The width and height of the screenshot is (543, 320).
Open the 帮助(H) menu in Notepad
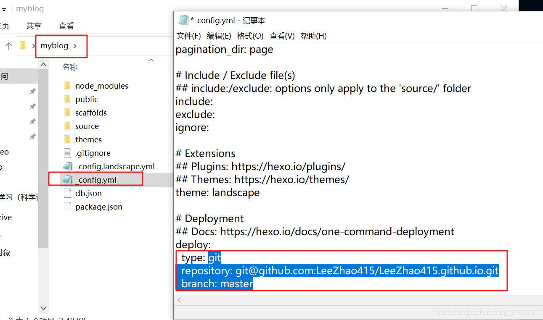[x=313, y=36]
